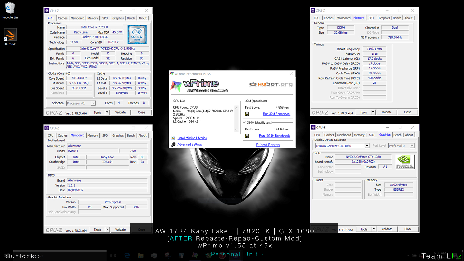Click the CPU-Z title icon in Mainboard window
The height and width of the screenshot is (261, 464).
pyautogui.click(x=47, y=128)
